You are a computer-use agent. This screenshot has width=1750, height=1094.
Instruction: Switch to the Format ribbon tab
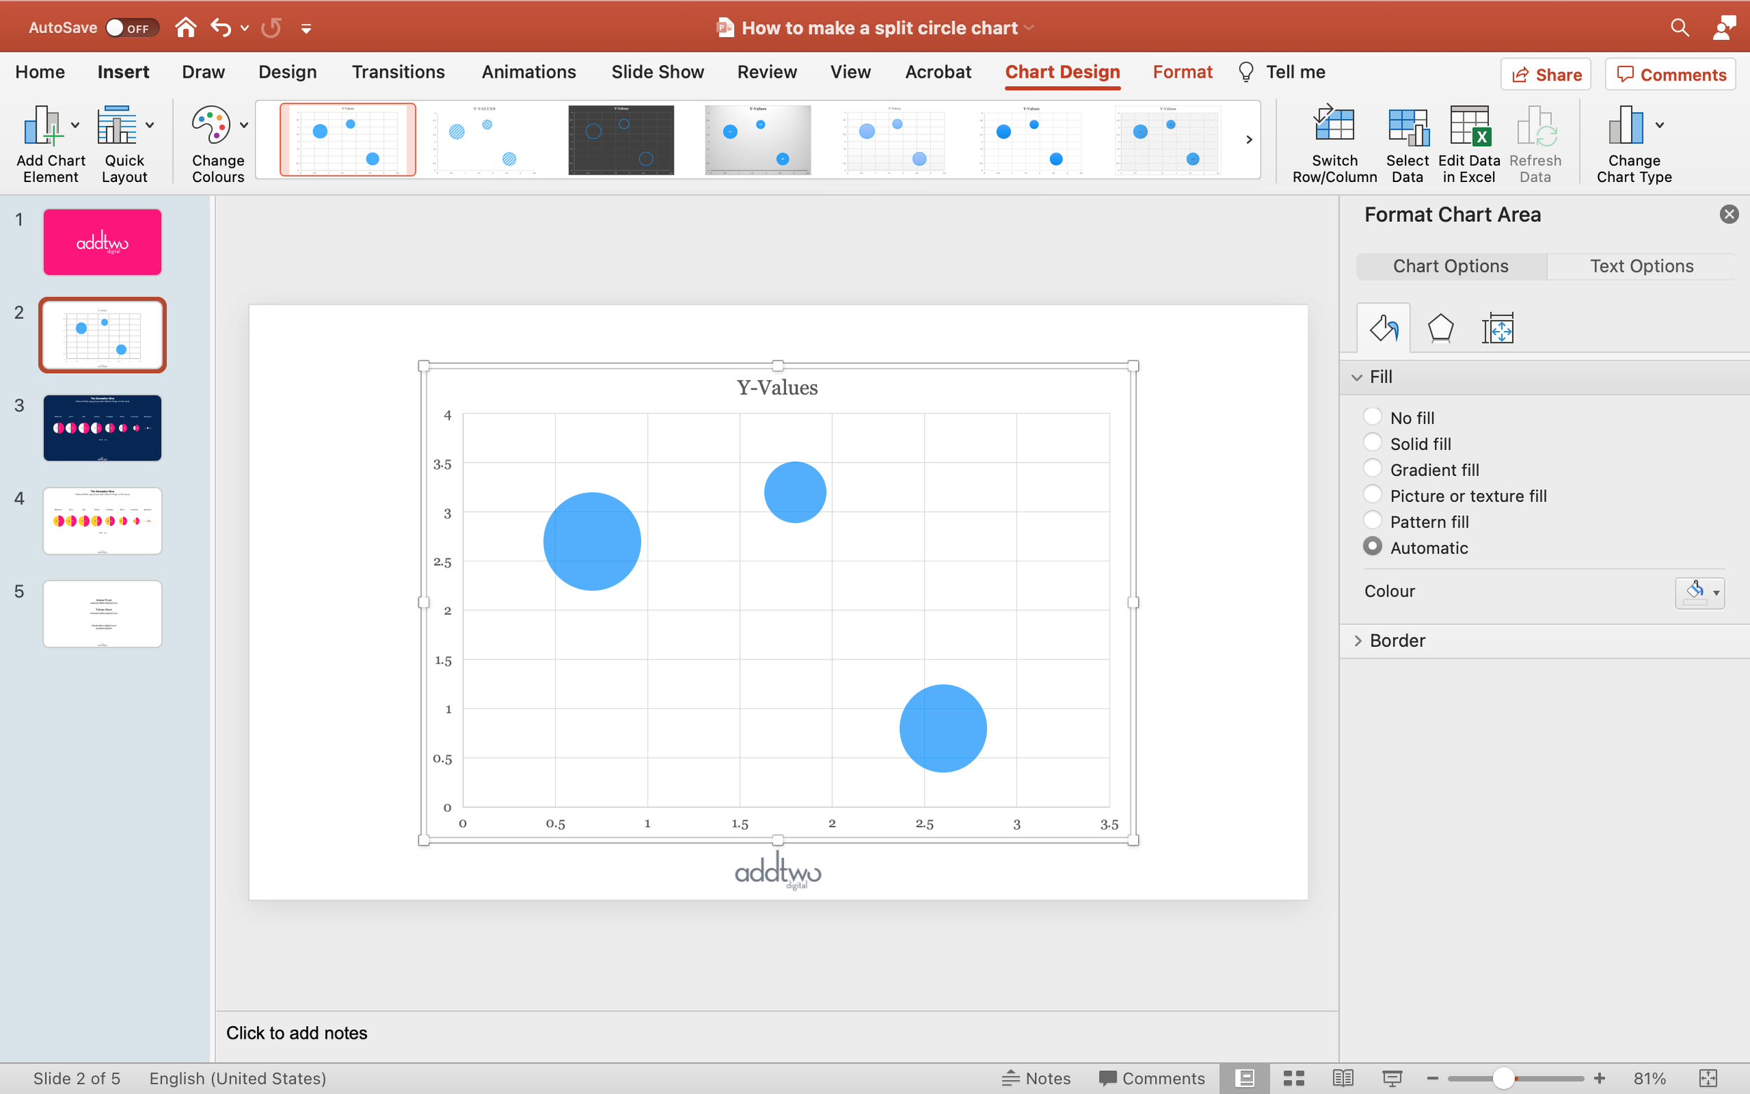click(x=1182, y=71)
